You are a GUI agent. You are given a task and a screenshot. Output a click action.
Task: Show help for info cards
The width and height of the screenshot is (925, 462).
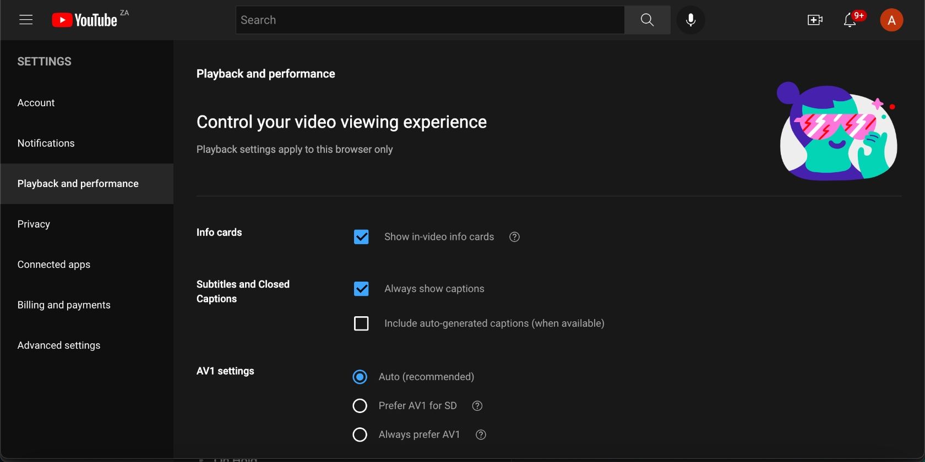514,237
